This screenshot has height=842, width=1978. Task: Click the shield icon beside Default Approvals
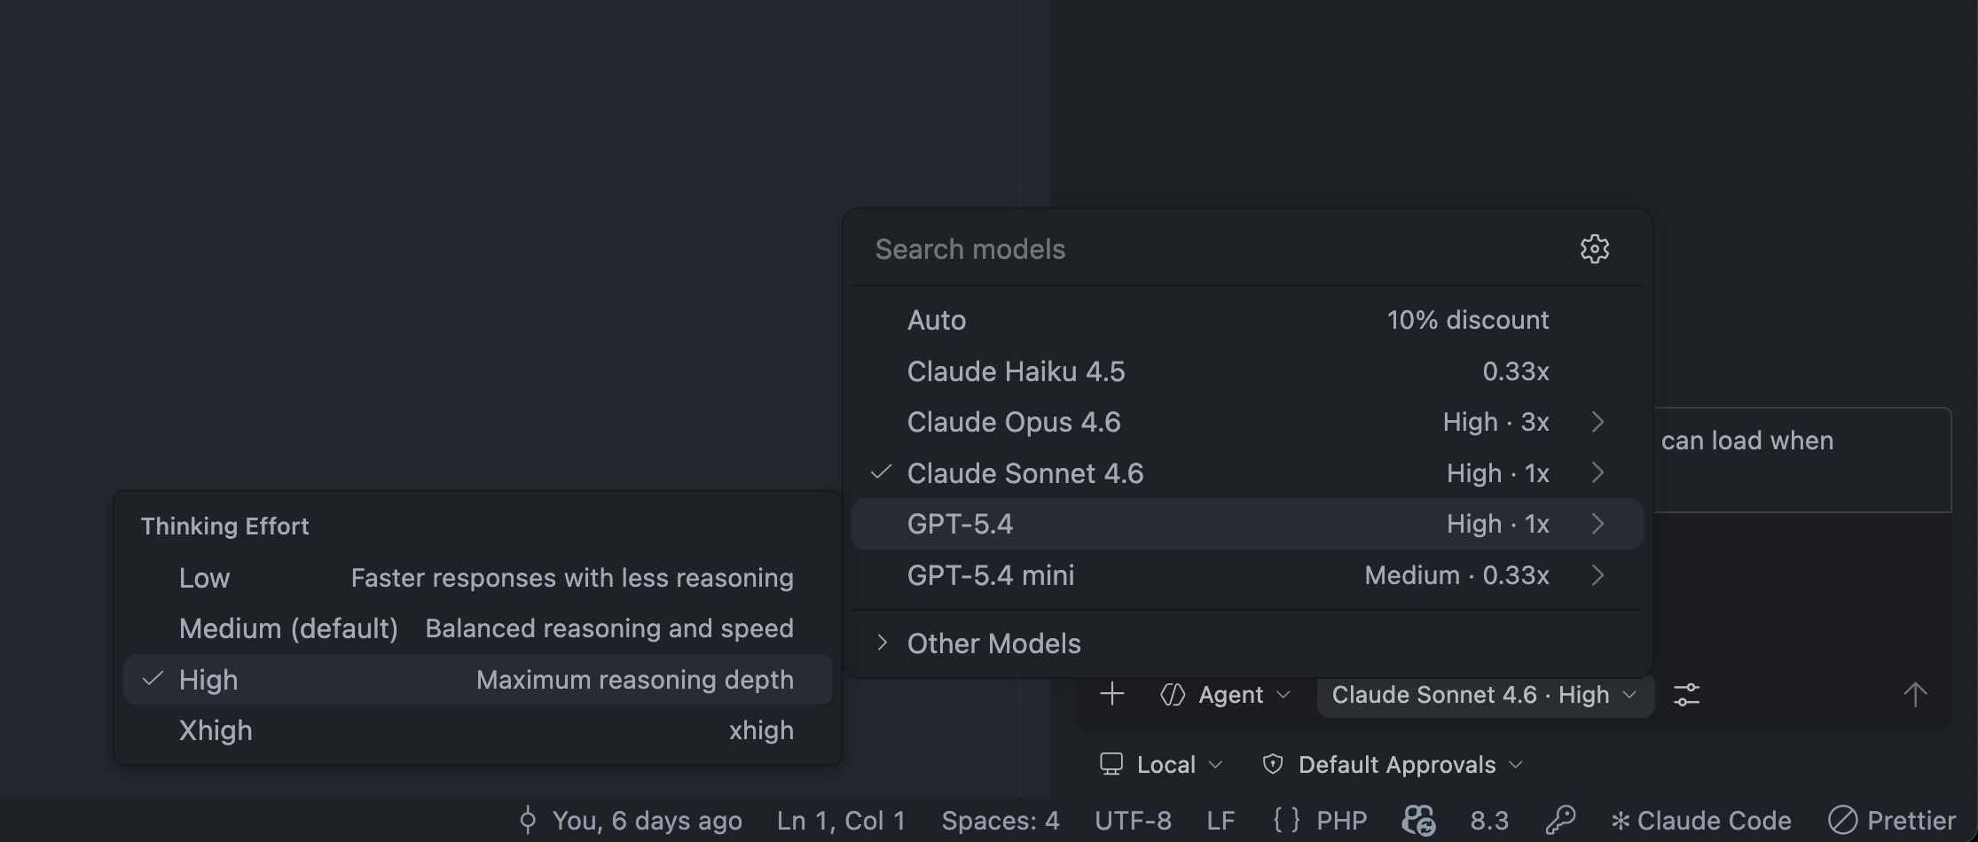1272,763
